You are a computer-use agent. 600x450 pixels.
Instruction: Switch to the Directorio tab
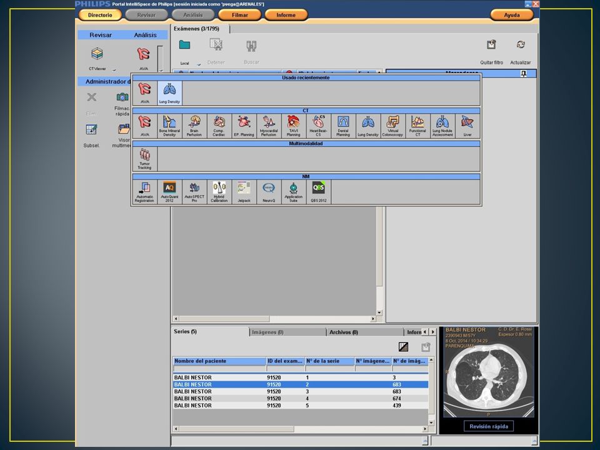(x=100, y=15)
